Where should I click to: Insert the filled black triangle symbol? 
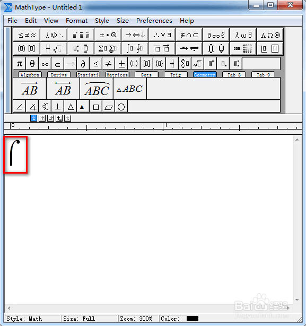point(82,107)
